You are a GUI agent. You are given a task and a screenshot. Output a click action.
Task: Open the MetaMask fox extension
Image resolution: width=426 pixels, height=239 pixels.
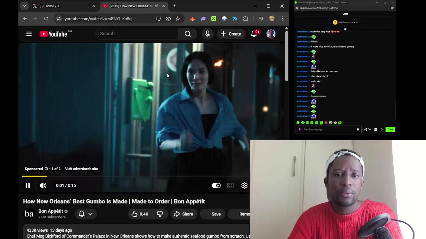point(192,19)
